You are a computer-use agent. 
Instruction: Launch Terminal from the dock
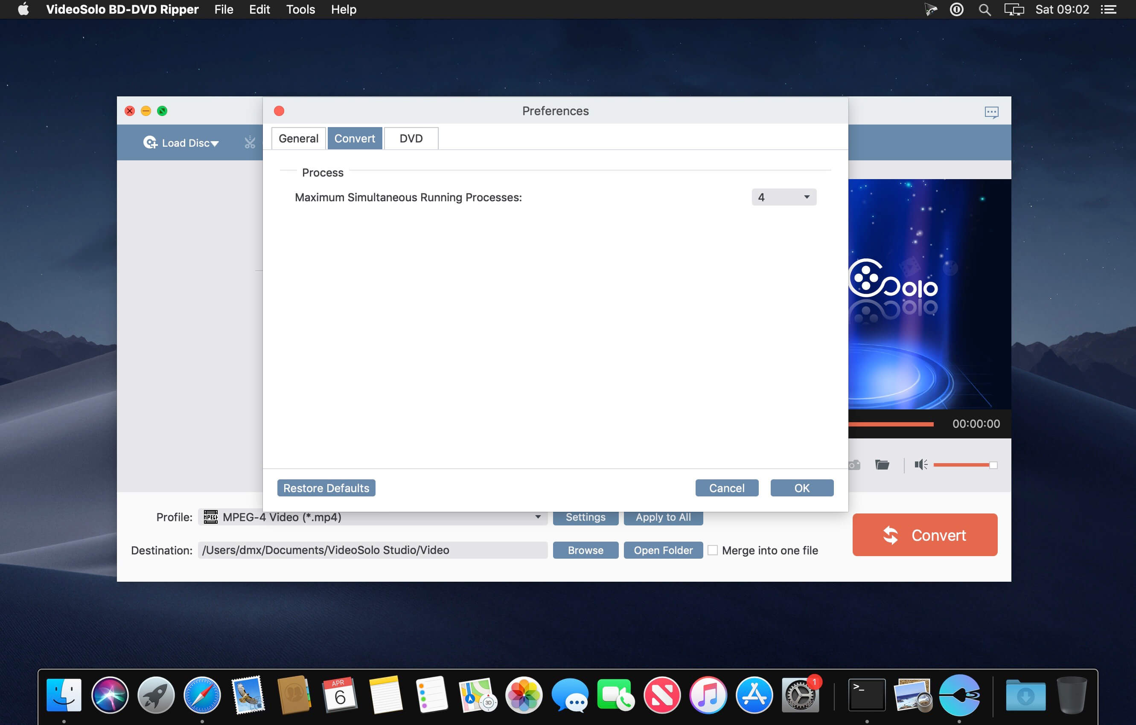(x=867, y=694)
